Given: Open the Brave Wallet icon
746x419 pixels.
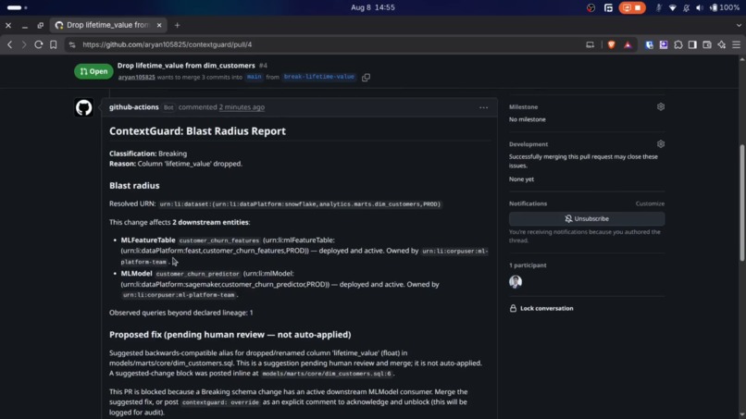Looking at the screenshot, I should [x=707, y=44].
